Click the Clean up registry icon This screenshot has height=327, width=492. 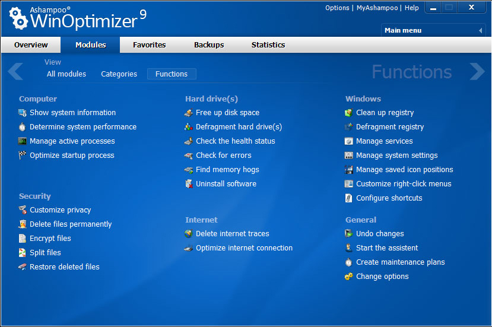coord(349,113)
